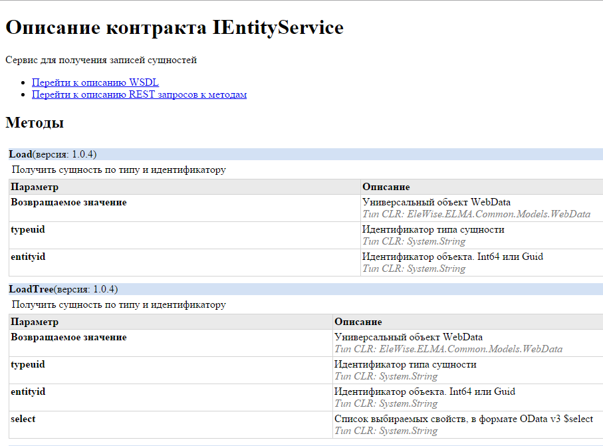Select the Load method name header
Image resolution: width=603 pixels, height=446 pixels.
(x=21, y=154)
